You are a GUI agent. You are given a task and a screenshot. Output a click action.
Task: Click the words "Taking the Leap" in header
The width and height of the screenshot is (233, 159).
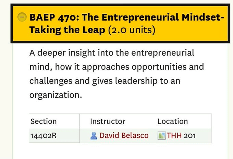[x=67, y=30]
